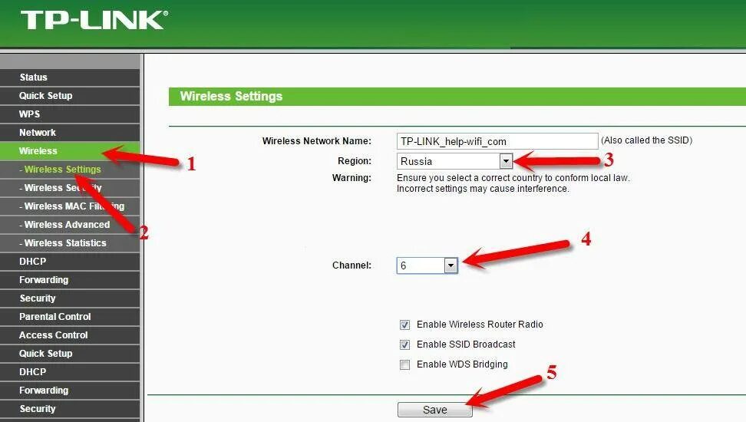
Task: Click the 'Ensure you select a correct country' warning
Action: (x=513, y=183)
